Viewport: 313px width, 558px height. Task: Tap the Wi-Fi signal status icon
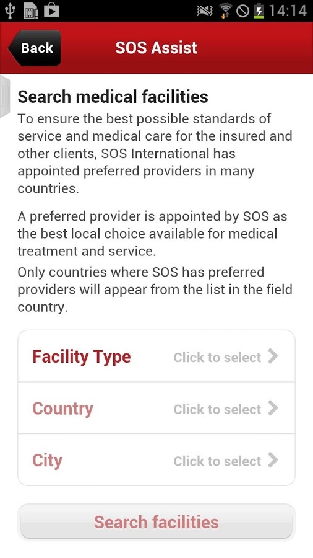[225, 11]
